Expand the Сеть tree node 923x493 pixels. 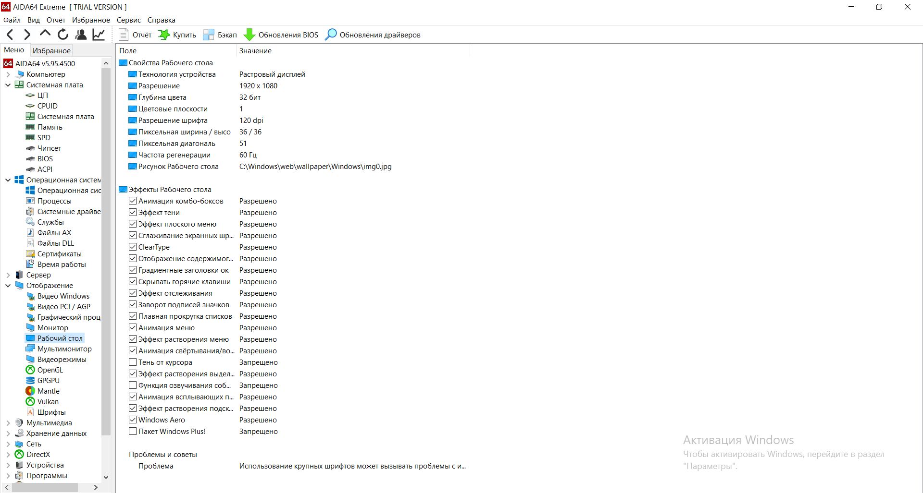pyautogui.click(x=8, y=444)
